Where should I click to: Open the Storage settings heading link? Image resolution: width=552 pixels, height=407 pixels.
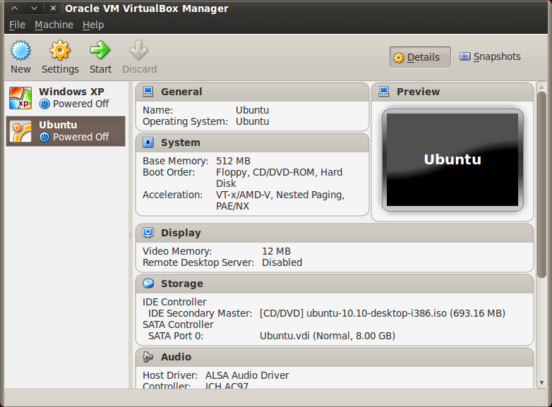point(181,284)
